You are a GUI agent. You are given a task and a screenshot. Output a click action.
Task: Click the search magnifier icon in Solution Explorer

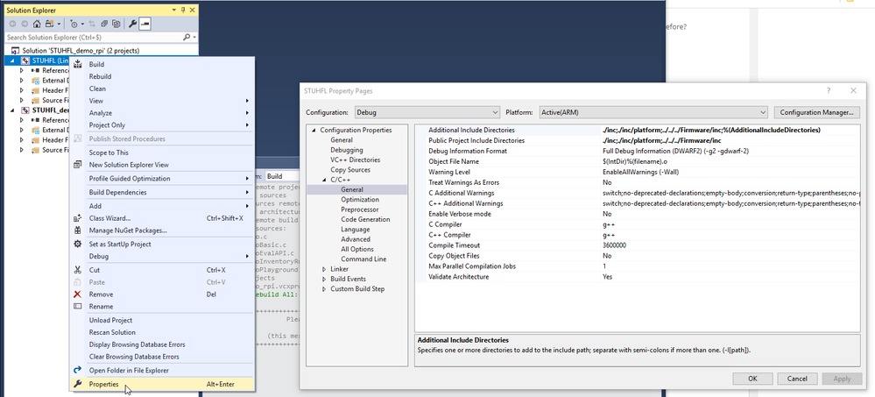187,37
